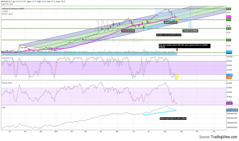Image resolution: width=239 pixels, height=141 pixels.
Task: Click the 72.00 price axis value
Action: pyautogui.click(x=228, y=46)
